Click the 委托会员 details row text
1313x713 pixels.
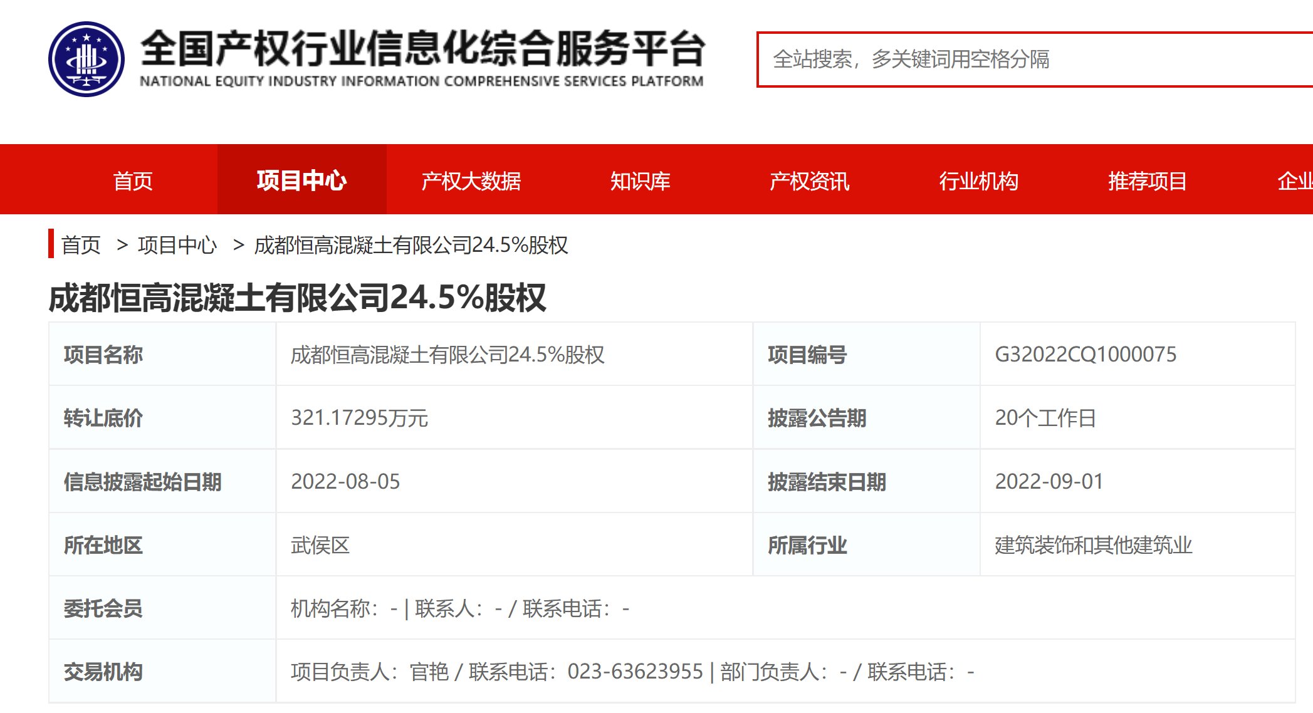point(460,608)
